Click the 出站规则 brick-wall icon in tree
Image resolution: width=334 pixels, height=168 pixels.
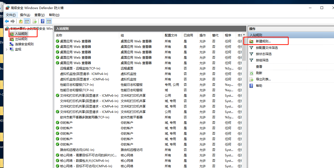click(11, 39)
